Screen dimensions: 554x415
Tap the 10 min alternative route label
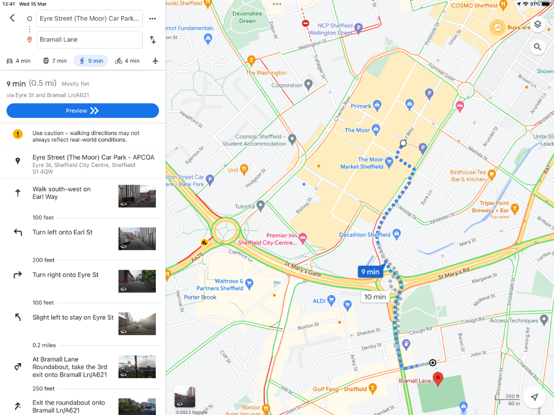(375, 297)
